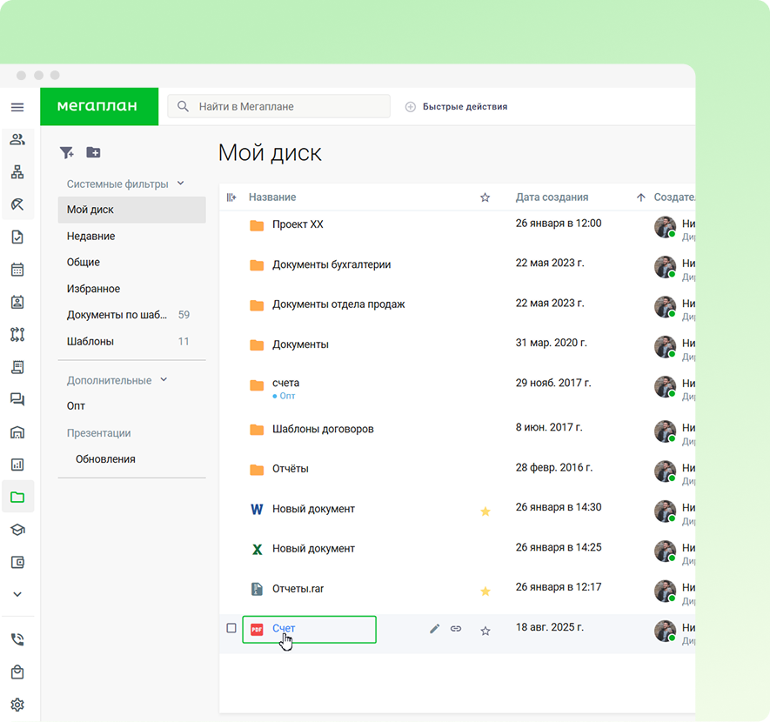Open the invoices receipt sidebar icon
Image resolution: width=770 pixels, height=722 pixels.
tap(17, 367)
